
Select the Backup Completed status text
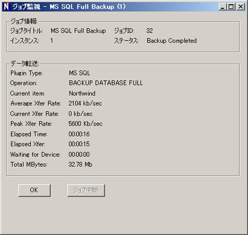pyautogui.click(x=171, y=41)
